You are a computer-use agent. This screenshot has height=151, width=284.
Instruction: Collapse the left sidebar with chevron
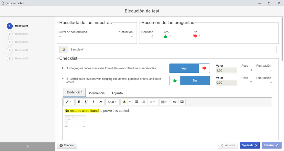pos(27,146)
